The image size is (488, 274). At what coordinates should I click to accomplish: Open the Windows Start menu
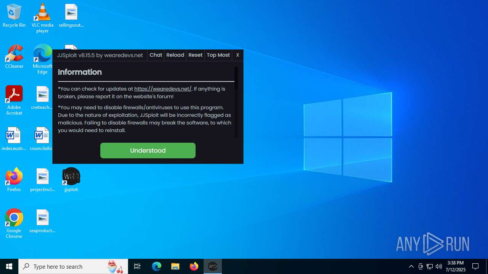click(x=9, y=266)
